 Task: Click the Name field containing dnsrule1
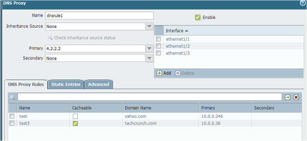[99, 15]
